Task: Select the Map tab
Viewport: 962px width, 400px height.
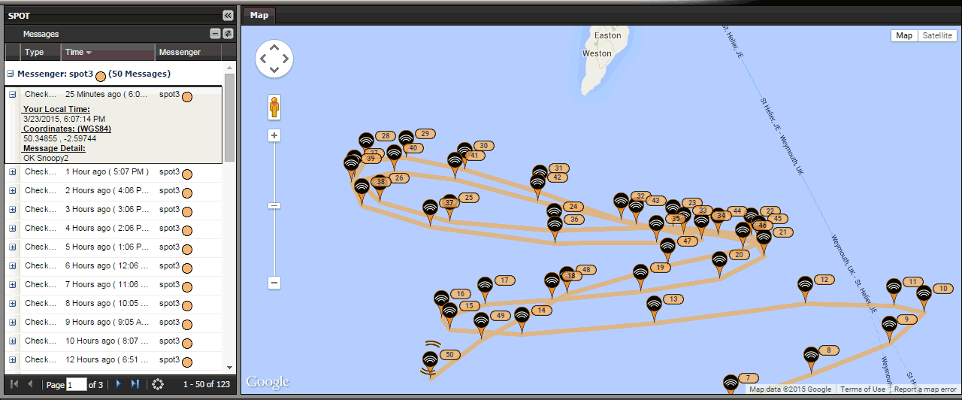Action: click(259, 15)
